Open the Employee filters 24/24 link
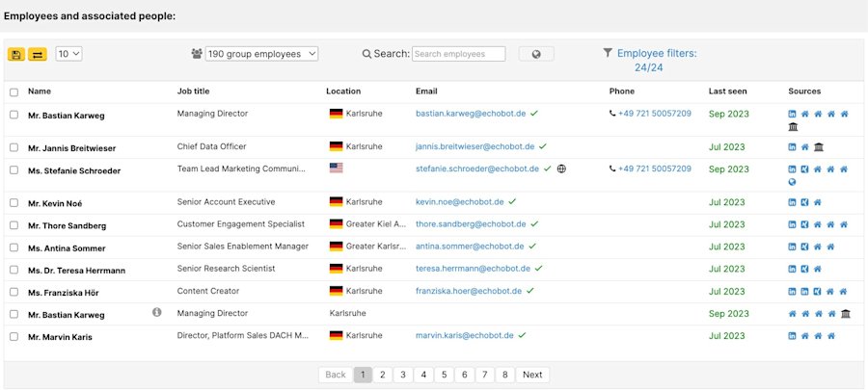Screen dimensions: 868x390 point(657,61)
